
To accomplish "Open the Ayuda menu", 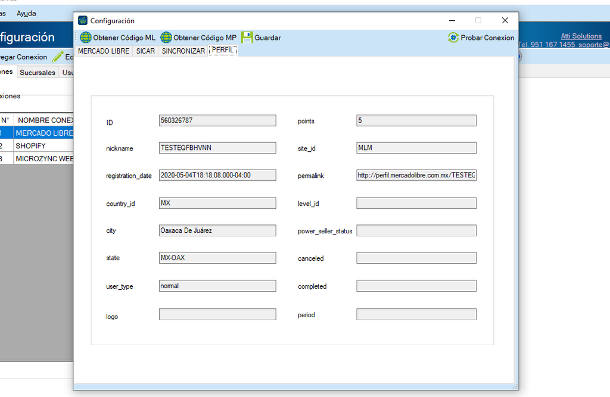I will (26, 13).
